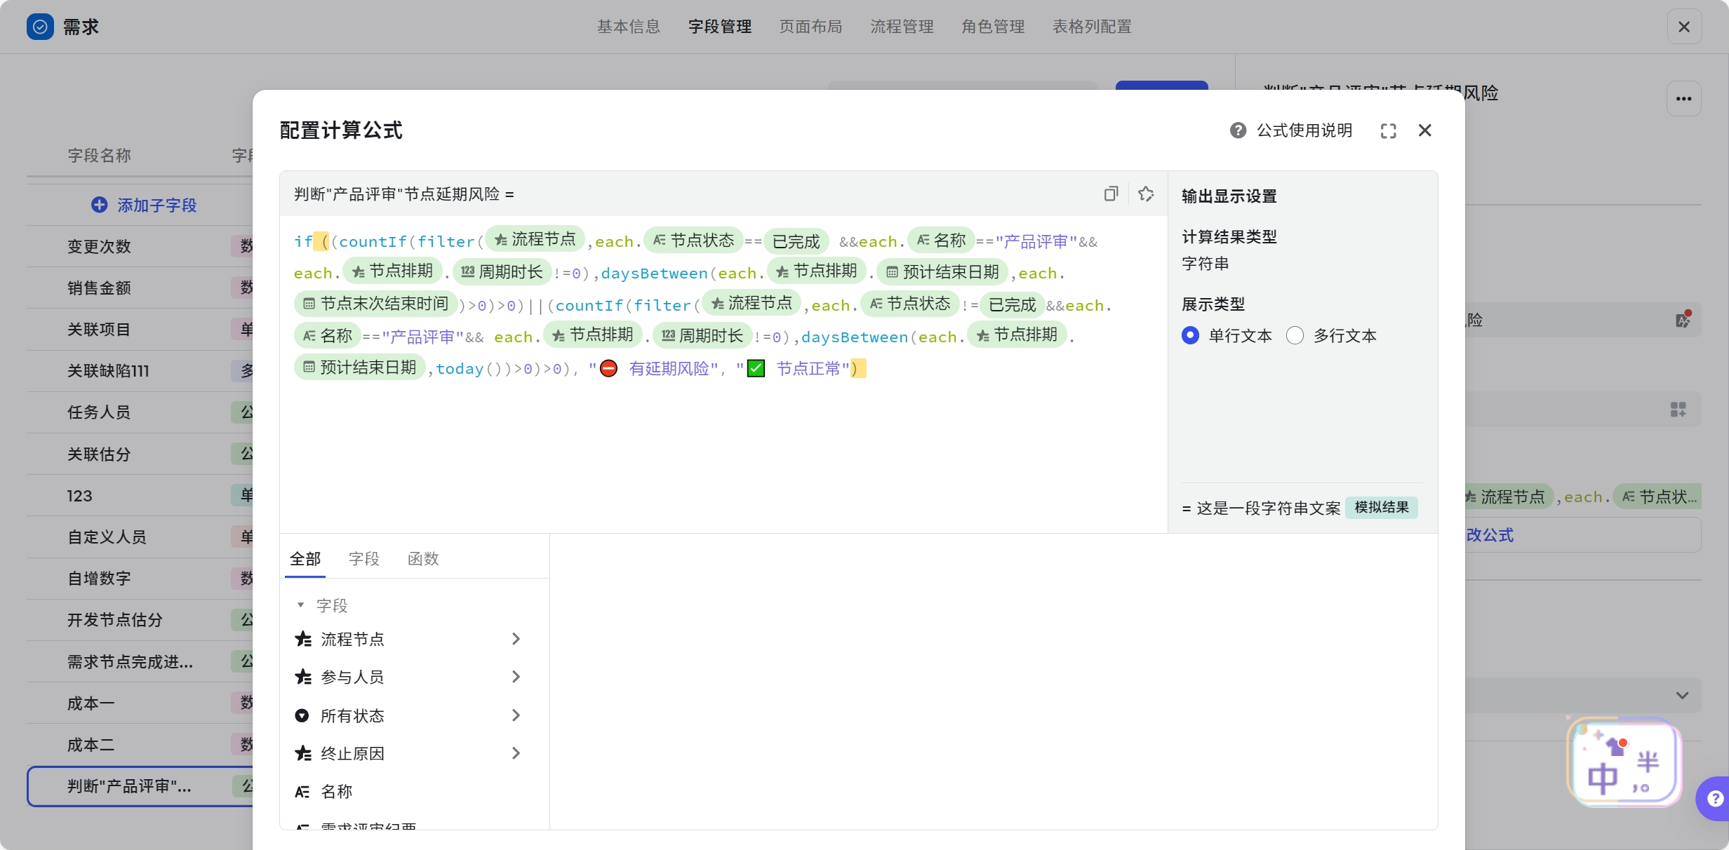The image size is (1729, 850).
Task: Select the 判断"产品评审"... field row
Action: [140, 786]
